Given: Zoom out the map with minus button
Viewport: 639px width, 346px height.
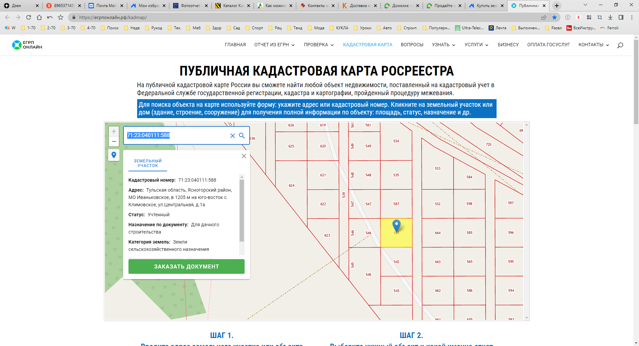Looking at the screenshot, I should [x=114, y=141].
